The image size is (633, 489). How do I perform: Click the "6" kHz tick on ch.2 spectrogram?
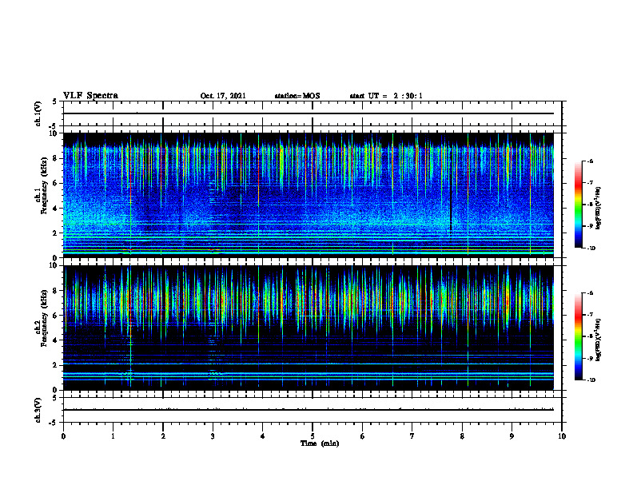[x=56, y=316]
